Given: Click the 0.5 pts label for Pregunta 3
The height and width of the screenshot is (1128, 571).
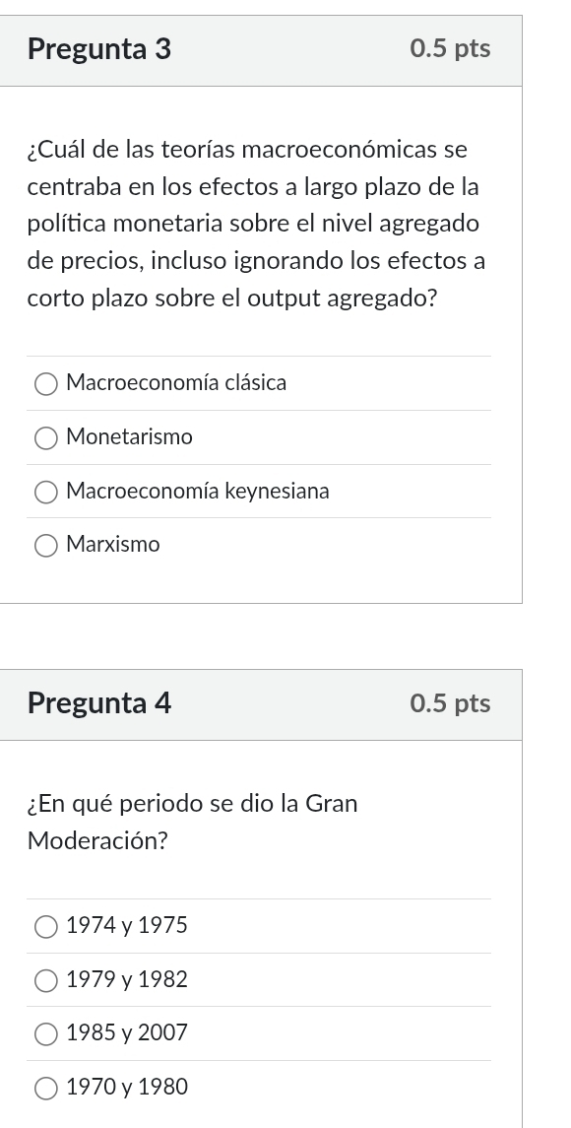Looking at the screenshot, I should point(449,48).
